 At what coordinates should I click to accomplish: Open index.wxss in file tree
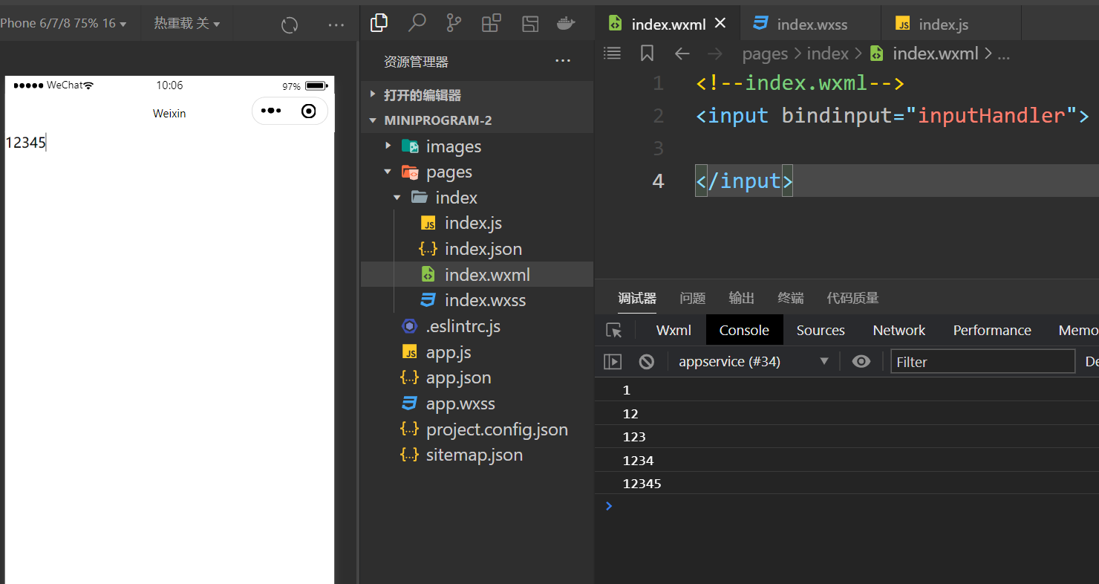tap(477, 300)
